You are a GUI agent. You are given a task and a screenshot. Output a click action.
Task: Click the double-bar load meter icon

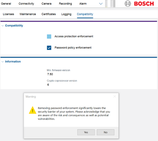(113, 4)
